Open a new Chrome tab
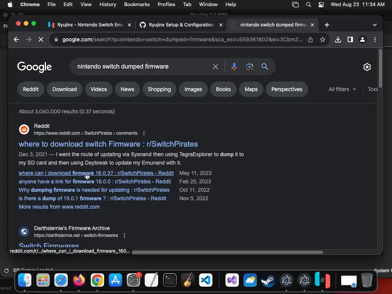Screen dimensions: 392x294 pos(327,25)
